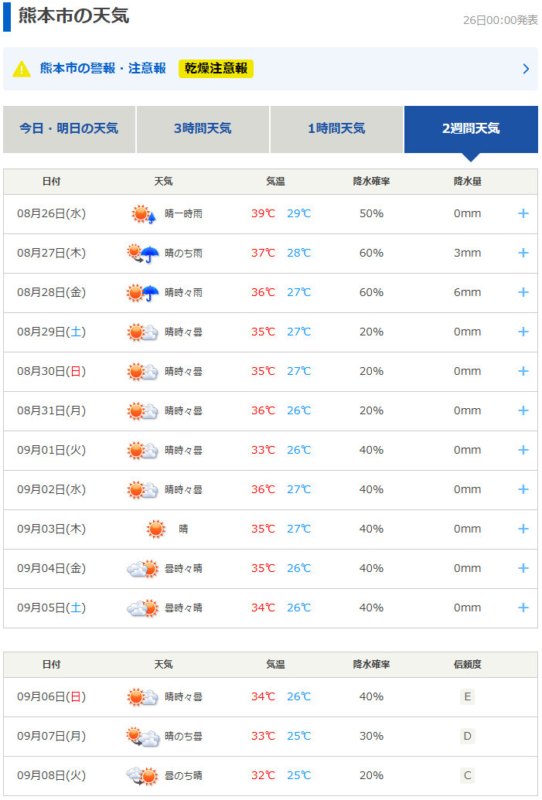Expand the 09月05日 row plus sign
The width and height of the screenshot is (542, 800).
coord(523,608)
